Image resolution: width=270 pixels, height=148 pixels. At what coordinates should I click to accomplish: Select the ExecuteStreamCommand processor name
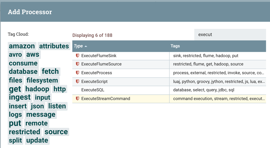coord(106,99)
